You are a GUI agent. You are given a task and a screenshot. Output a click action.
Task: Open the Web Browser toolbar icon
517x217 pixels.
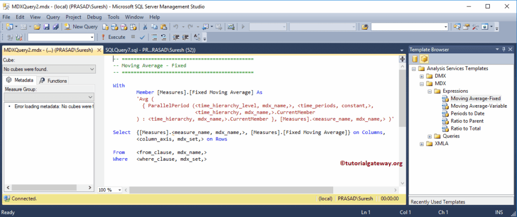pos(485,27)
